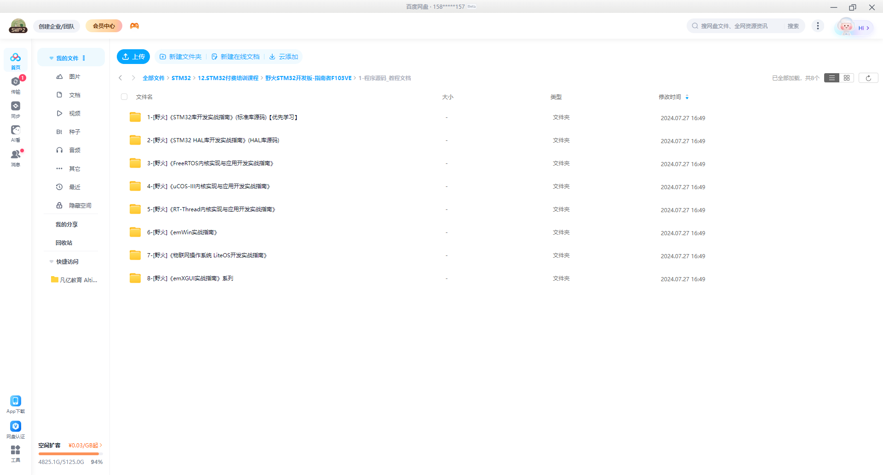Open folder 1-[野火]《STM32库开发实战指南》

pos(222,117)
